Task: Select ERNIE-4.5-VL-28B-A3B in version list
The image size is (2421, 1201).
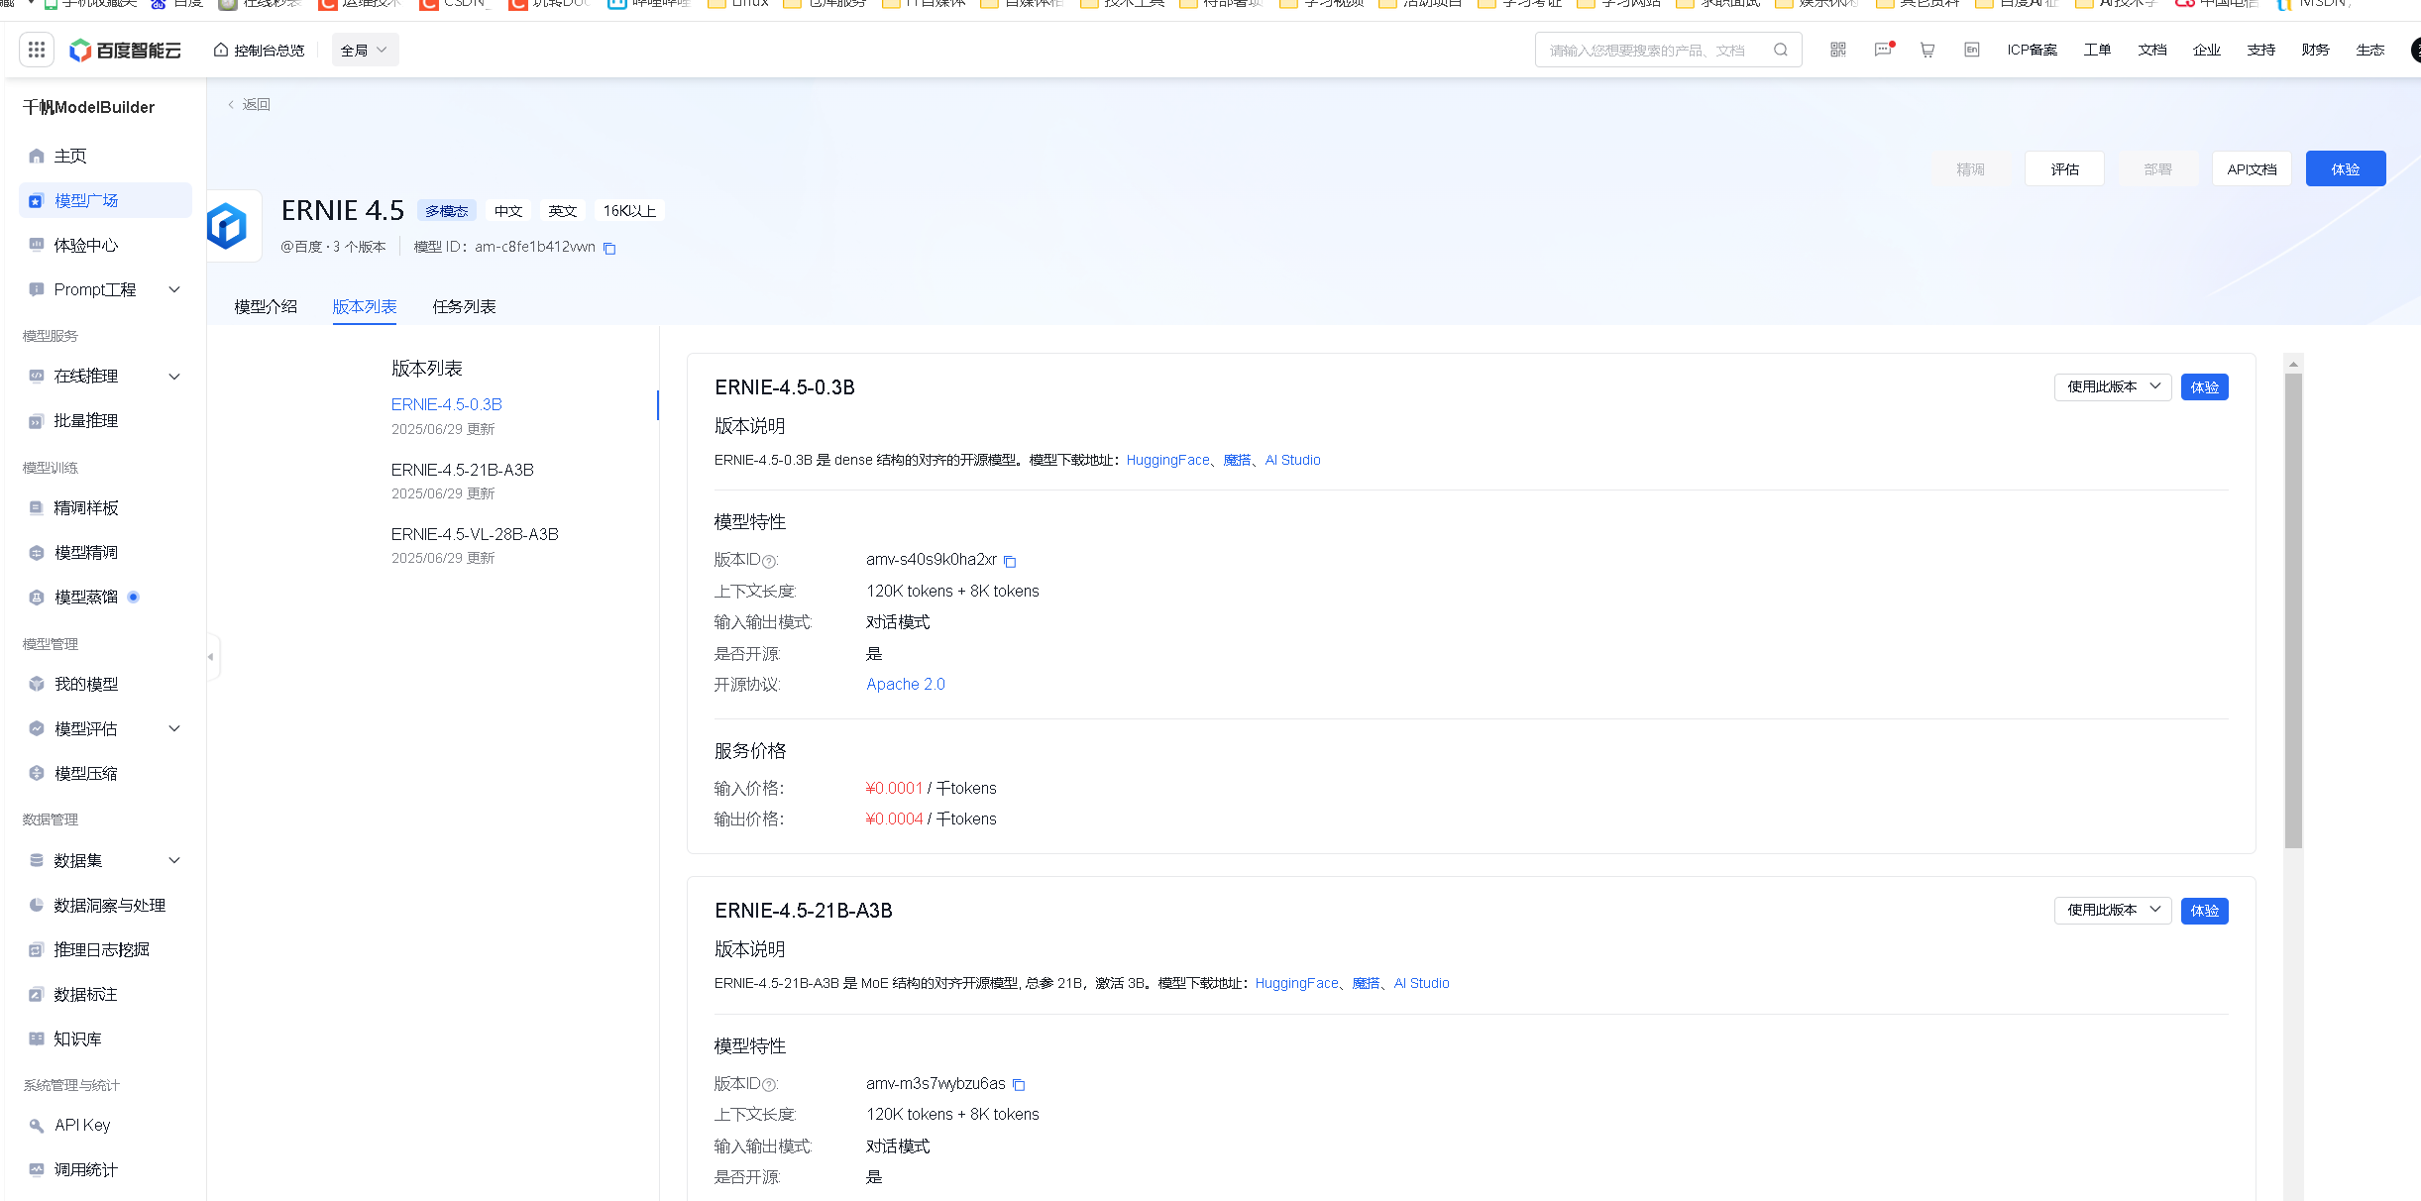Action: click(x=475, y=534)
